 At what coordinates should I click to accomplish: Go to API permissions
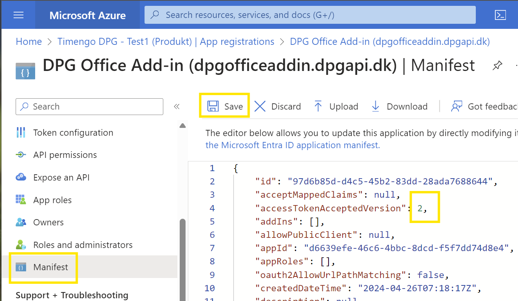pos(65,155)
